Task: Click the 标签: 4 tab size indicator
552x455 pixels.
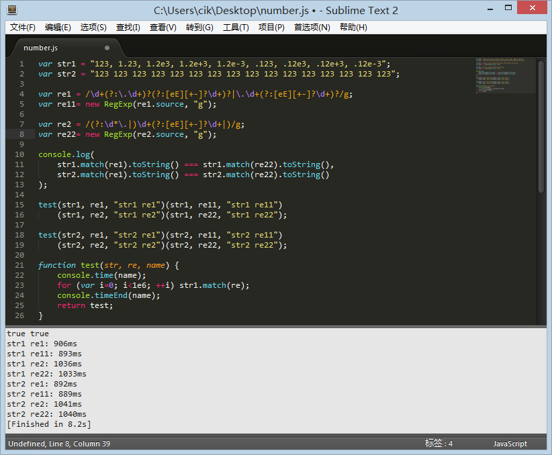Action: click(439, 444)
